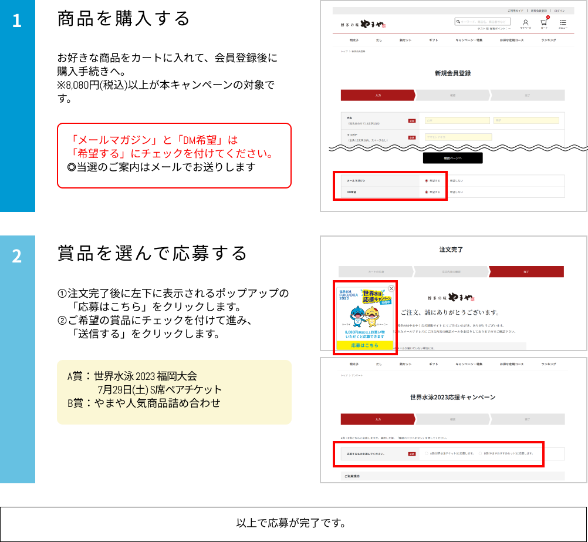Open ギフト in the campaign page nav
Screen dimensions: 588x542
[x=434, y=364]
